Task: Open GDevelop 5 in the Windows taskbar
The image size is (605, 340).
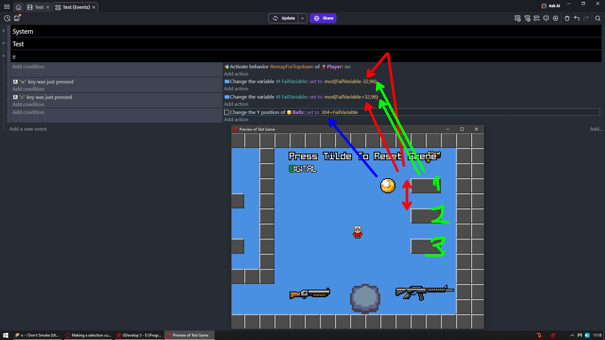Action: [139, 335]
